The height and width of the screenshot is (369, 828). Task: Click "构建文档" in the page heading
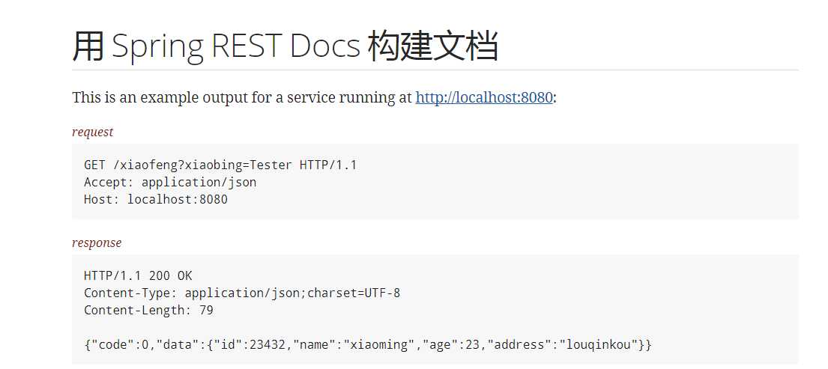[432, 46]
